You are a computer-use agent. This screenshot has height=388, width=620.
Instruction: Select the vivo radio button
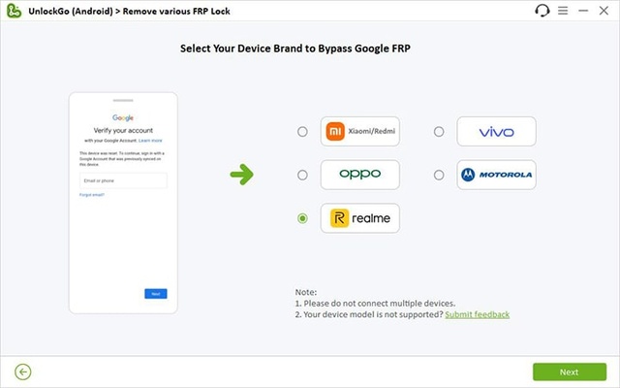[439, 131]
